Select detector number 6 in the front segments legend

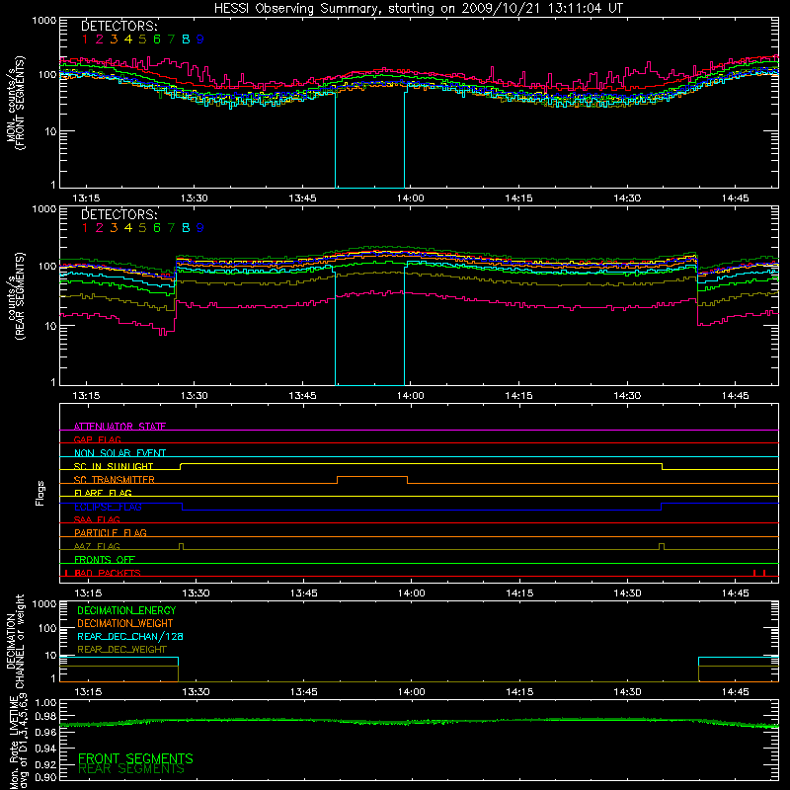[x=157, y=39]
